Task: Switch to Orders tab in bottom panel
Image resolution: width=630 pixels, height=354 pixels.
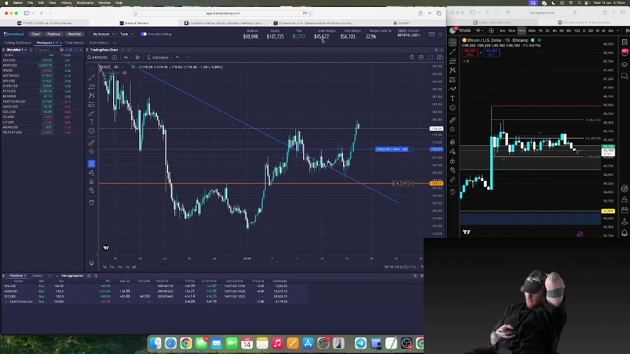Action: 37,276
